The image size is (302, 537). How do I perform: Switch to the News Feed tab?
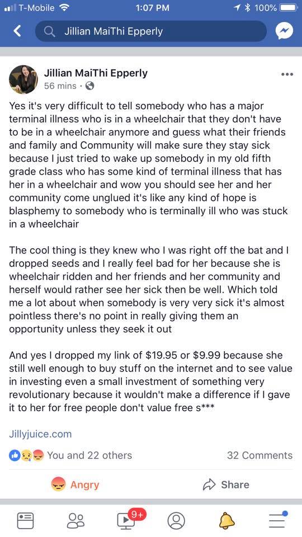pos(25,520)
